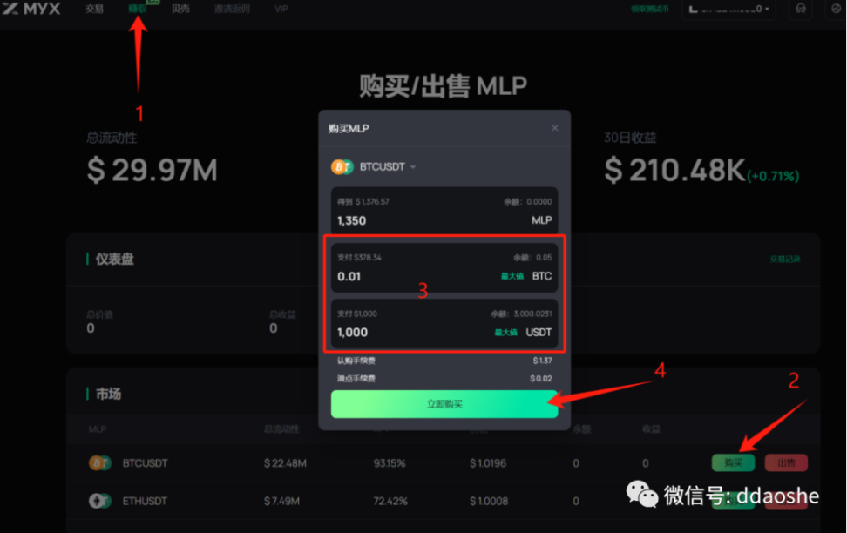
Task: Open the 交易 tab in top navigation
Action: point(94,10)
